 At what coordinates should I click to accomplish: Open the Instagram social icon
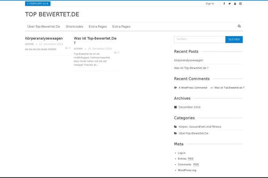(240, 4)
